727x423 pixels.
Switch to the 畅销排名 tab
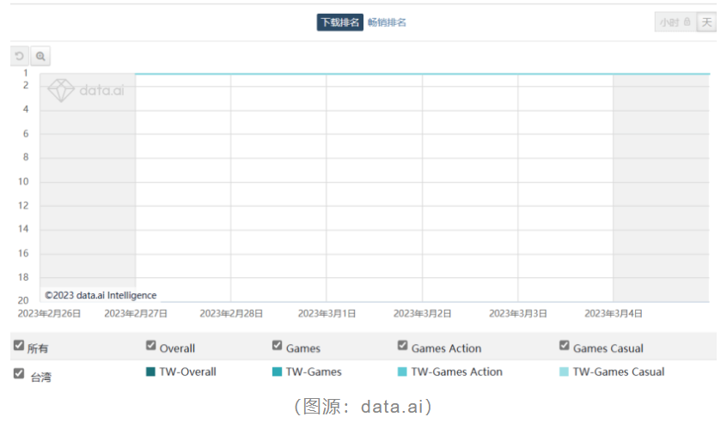click(x=387, y=22)
